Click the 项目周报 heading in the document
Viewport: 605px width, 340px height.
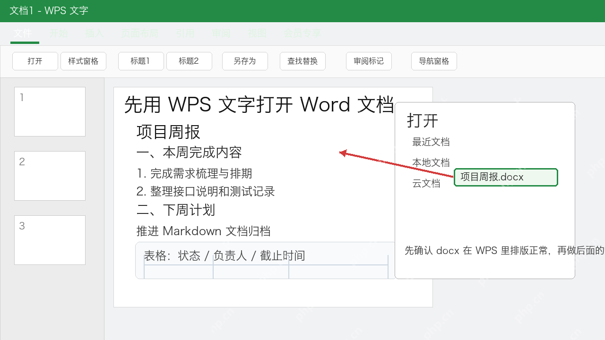168,132
